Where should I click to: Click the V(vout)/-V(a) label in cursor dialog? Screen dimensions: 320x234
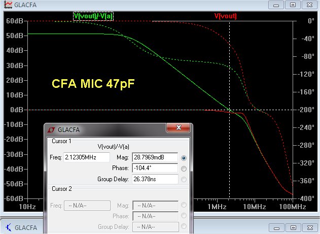pos(114,147)
